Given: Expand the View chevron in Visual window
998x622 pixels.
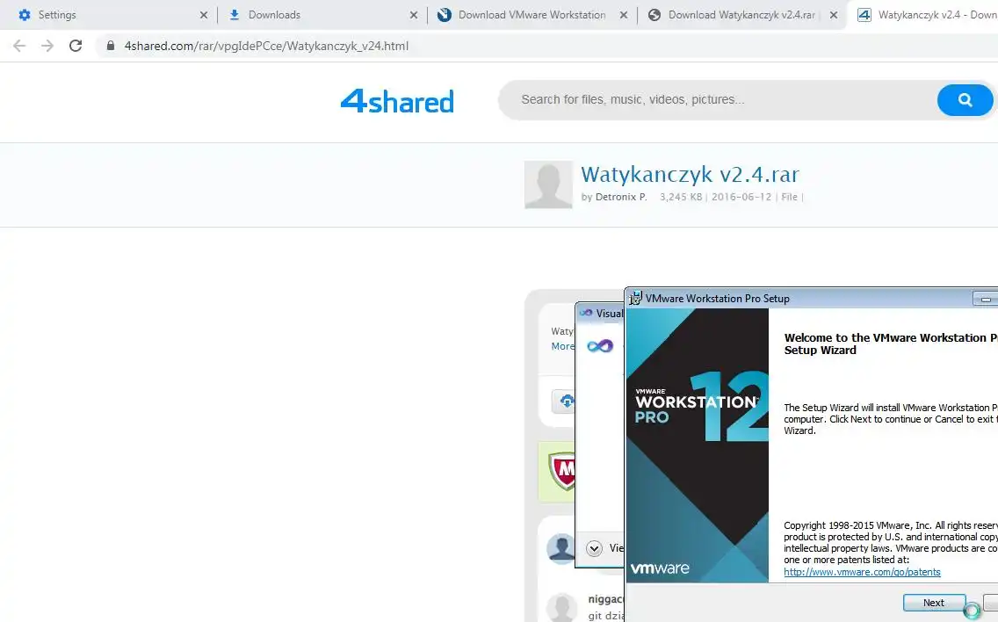Looking at the screenshot, I should (x=594, y=548).
